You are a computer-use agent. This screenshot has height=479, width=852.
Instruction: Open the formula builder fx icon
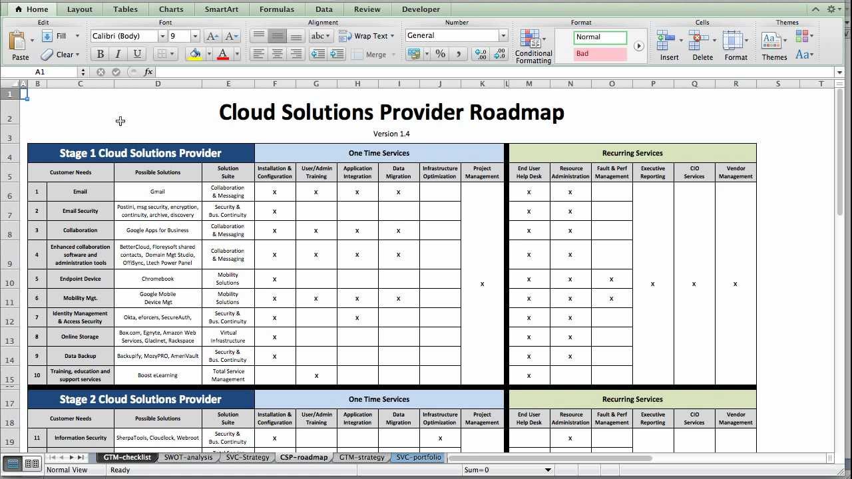pyautogui.click(x=148, y=72)
